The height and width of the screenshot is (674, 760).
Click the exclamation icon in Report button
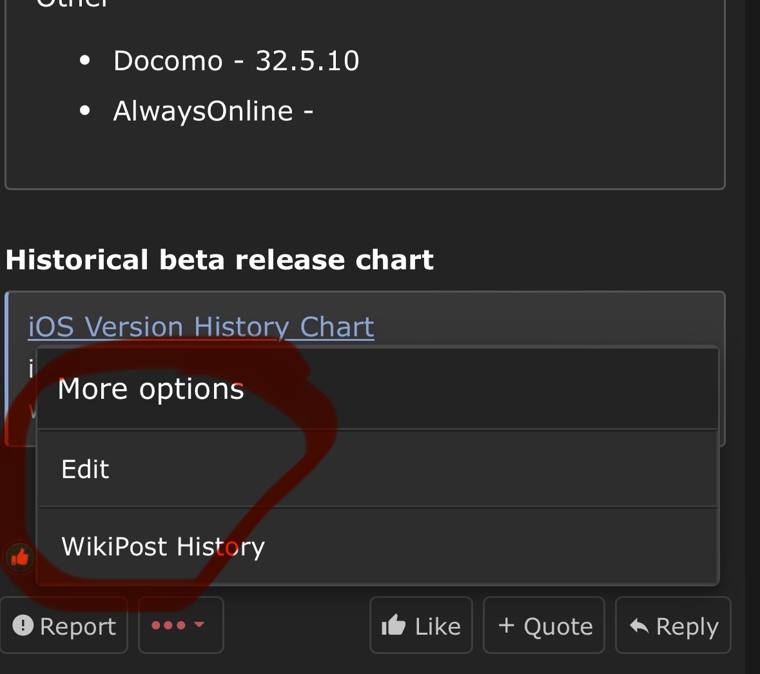pyautogui.click(x=23, y=625)
